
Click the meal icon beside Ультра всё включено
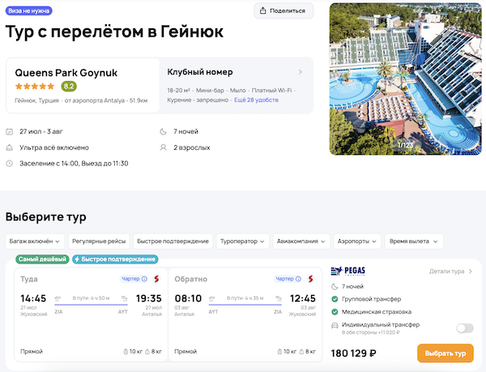[9, 148]
